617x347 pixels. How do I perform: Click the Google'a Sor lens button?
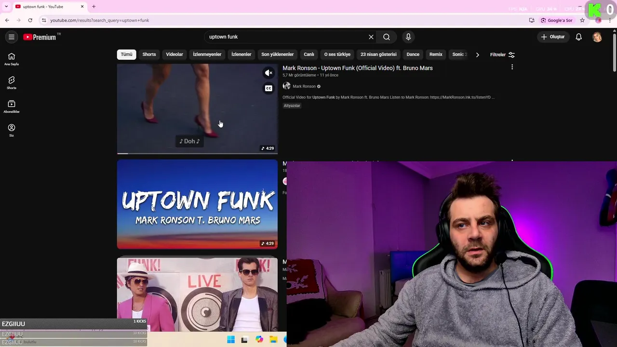[557, 20]
